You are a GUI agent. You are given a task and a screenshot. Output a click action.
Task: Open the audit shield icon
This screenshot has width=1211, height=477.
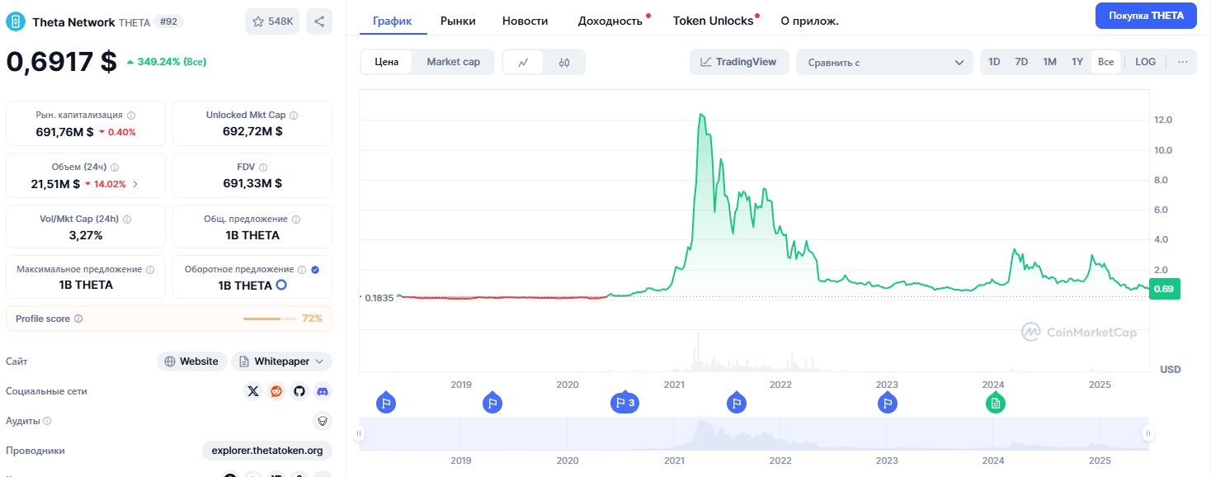(323, 421)
